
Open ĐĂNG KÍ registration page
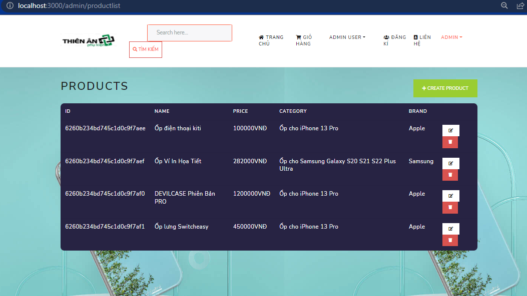394,40
